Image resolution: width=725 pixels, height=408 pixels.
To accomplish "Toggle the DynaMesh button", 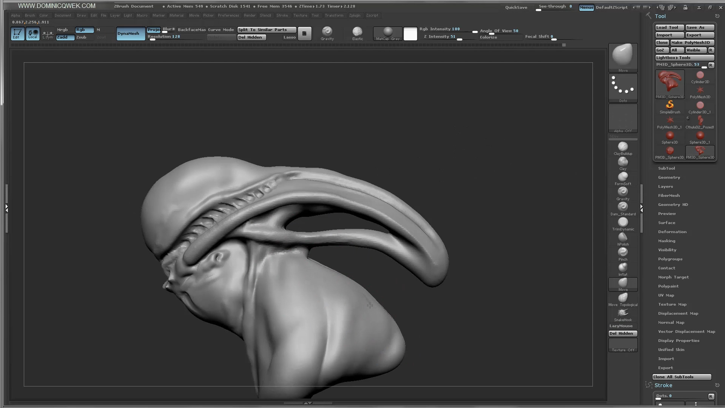I will [x=130, y=34].
